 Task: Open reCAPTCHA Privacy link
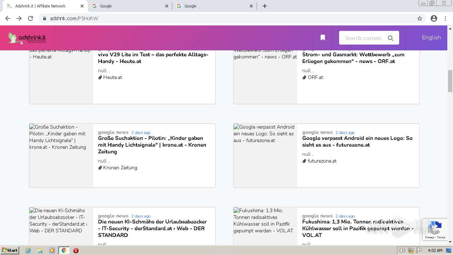(430, 237)
